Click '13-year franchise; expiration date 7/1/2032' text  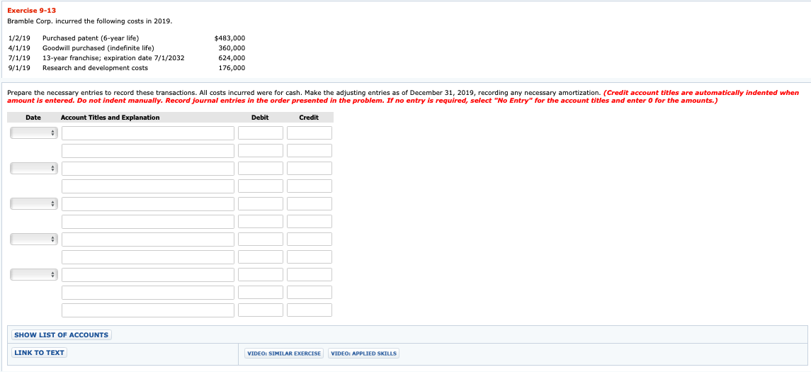[x=113, y=58]
